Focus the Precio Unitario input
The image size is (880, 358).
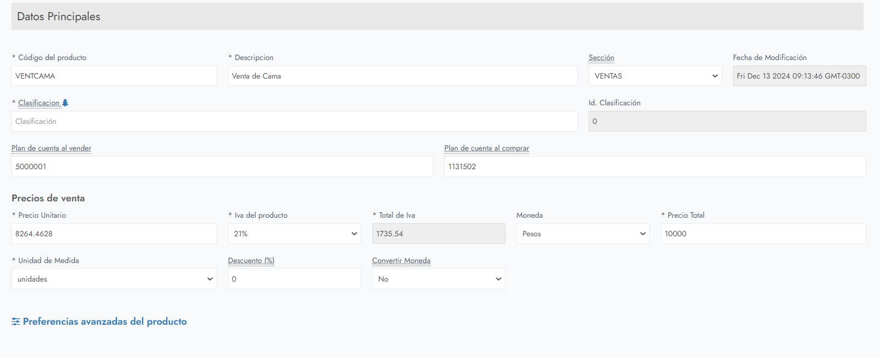coord(114,234)
